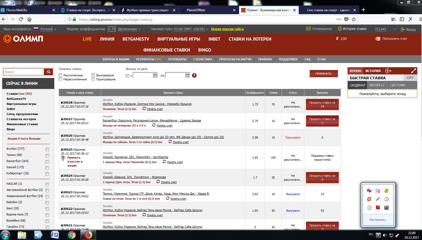This screenshot has width=422, height=240.
Task: Open the Новая версия сайта link
Action: (227, 29)
